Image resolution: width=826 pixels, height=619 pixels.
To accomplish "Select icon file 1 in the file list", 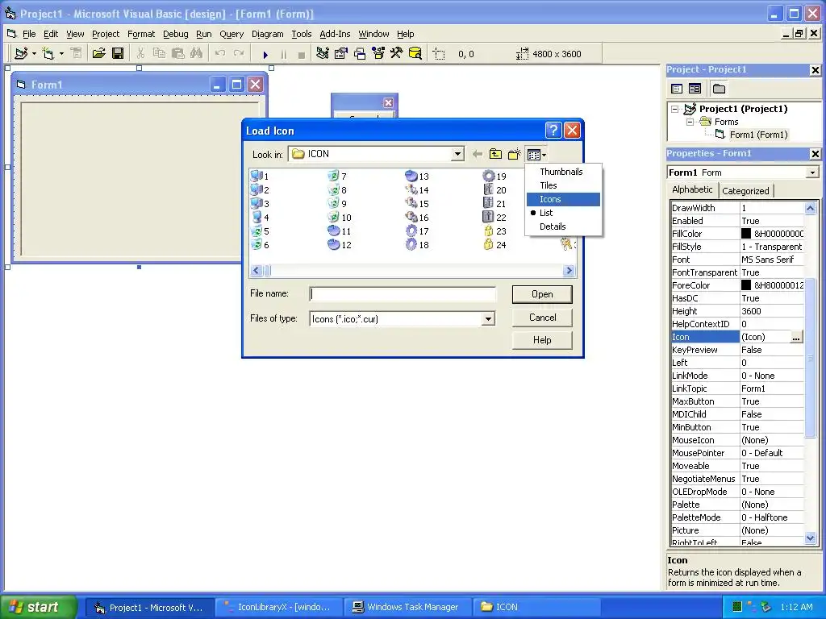I will (x=261, y=177).
